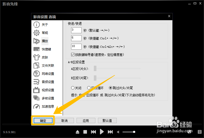204x138 pixels.
Task: Open the 文件关联 settings page
Action: pyautogui.click(x=48, y=65)
